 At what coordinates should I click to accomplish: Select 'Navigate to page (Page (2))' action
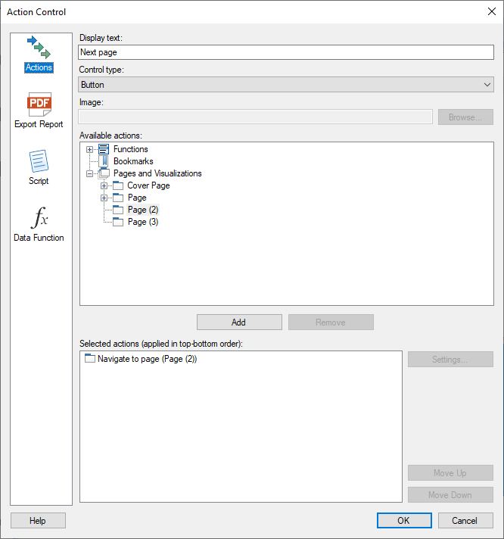pos(147,359)
